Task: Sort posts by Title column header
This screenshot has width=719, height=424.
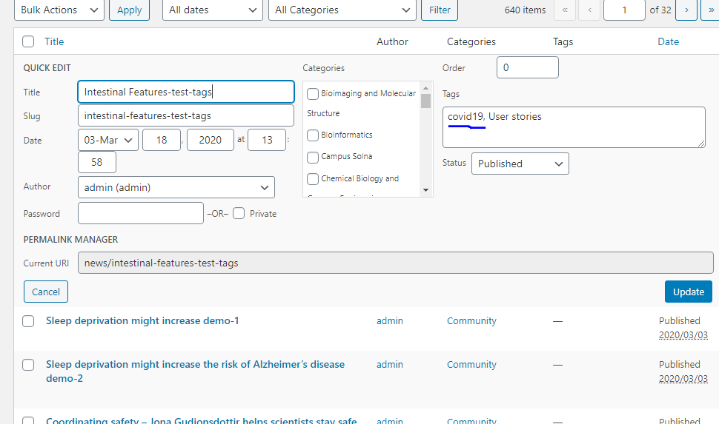Action: (x=54, y=42)
